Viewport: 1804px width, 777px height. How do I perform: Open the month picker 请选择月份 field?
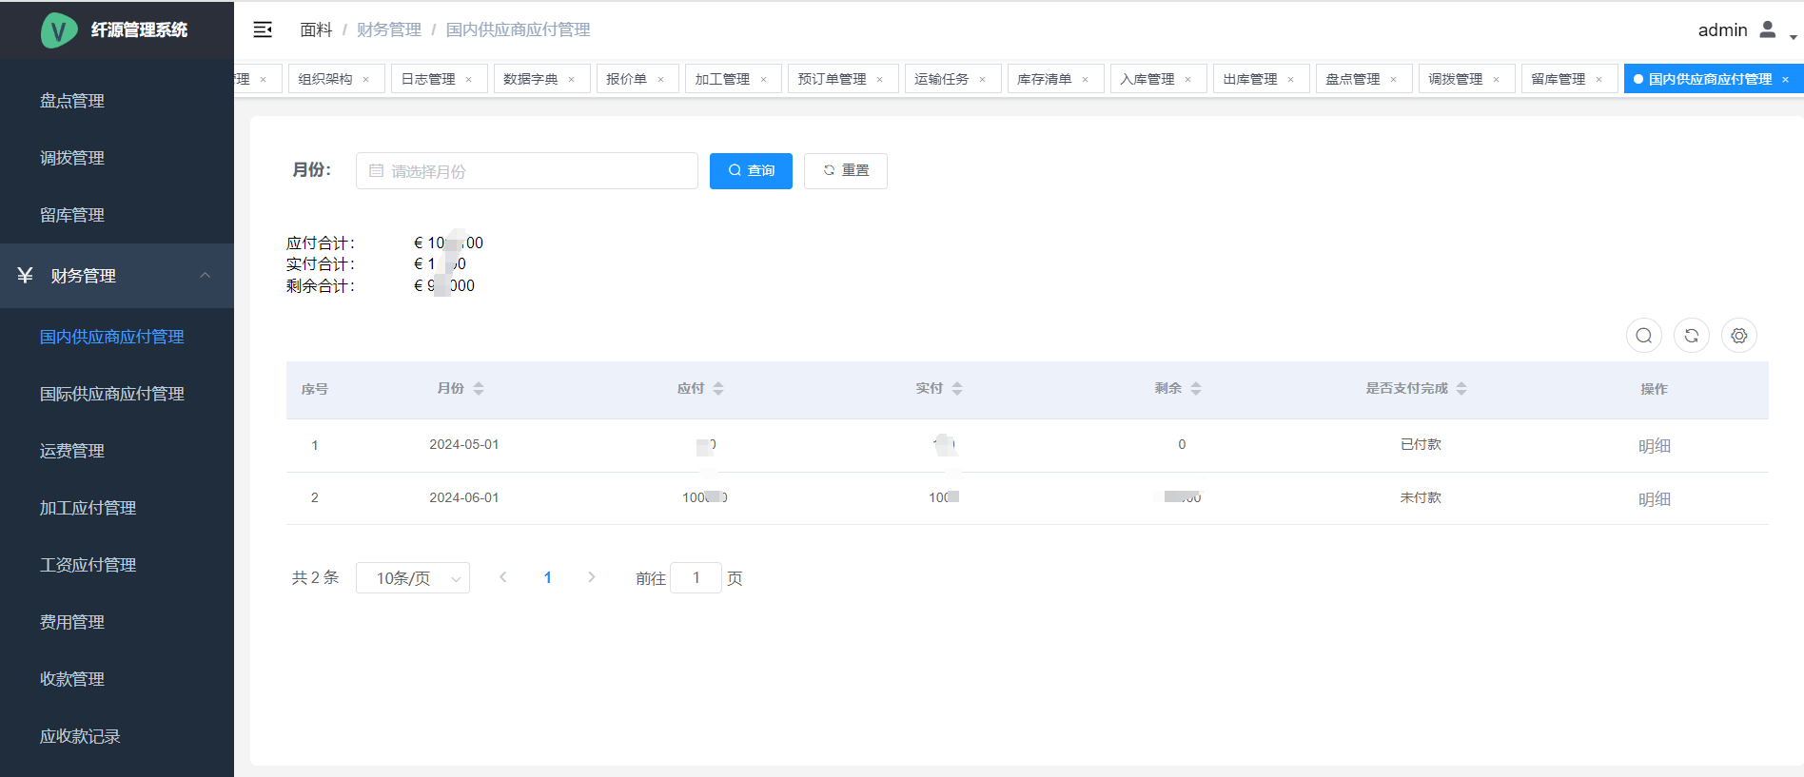click(x=526, y=171)
